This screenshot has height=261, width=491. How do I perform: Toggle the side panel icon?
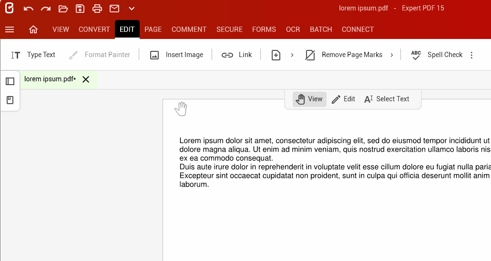pyautogui.click(x=10, y=81)
